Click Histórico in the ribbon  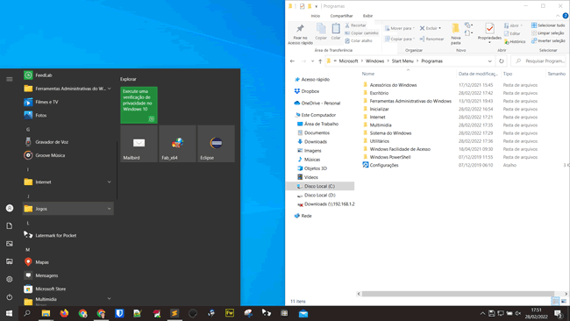(515, 42)
